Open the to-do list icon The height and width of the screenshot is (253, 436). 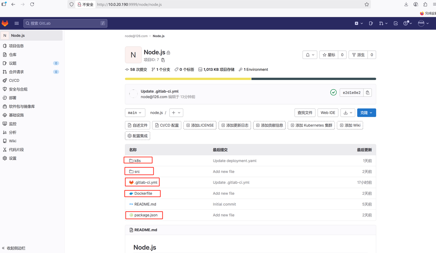[395, 23]
